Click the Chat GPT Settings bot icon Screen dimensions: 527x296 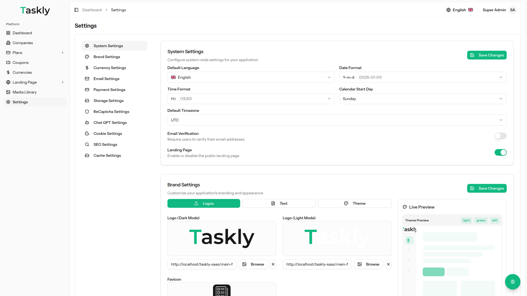click(87, 123)
